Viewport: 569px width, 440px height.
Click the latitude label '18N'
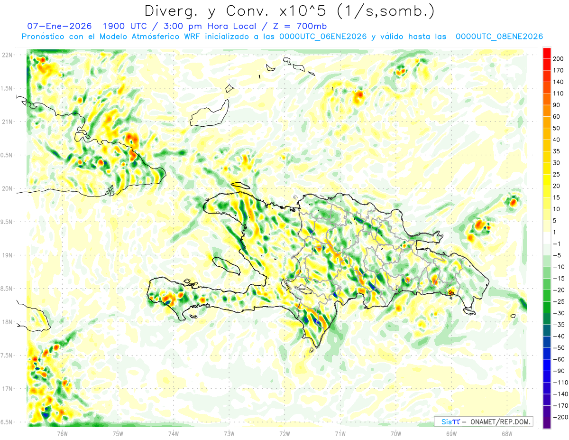tap(7, 322)
